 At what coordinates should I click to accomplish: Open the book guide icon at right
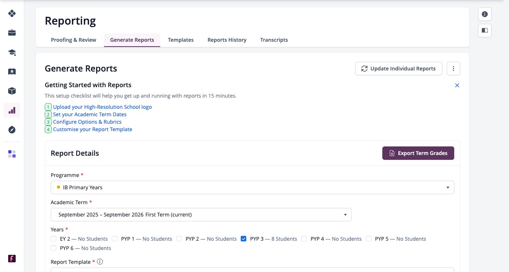485,31
